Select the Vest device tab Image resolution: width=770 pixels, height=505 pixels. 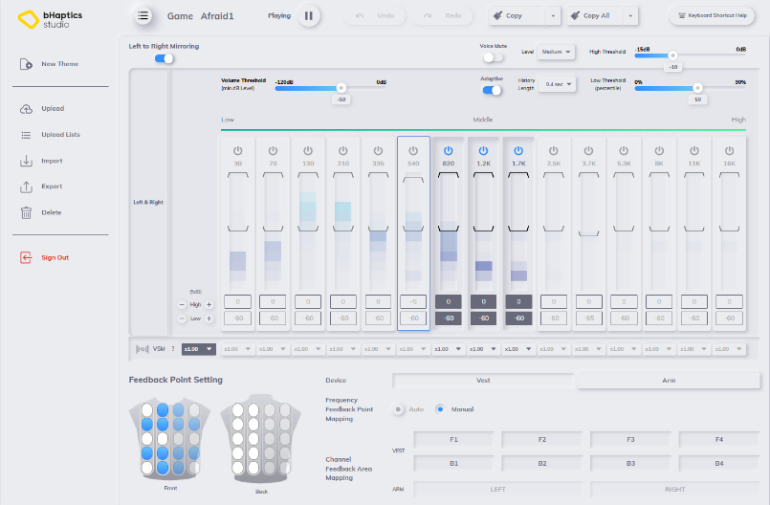tap(483, 380)
